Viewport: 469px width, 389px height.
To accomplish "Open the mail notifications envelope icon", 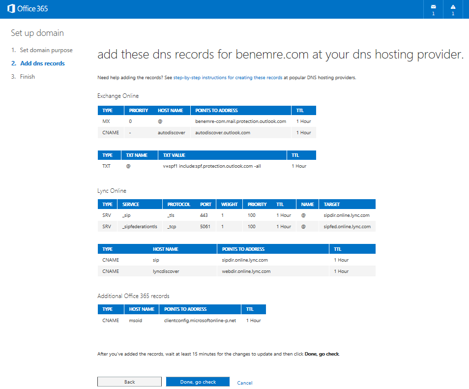I will [433, 7].
